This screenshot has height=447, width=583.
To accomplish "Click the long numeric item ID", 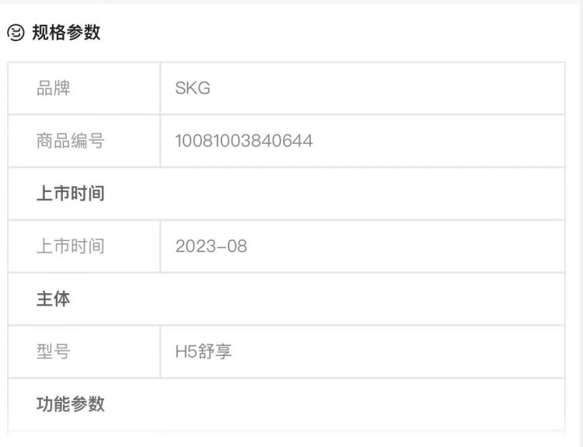I will (x=244, y=141).
